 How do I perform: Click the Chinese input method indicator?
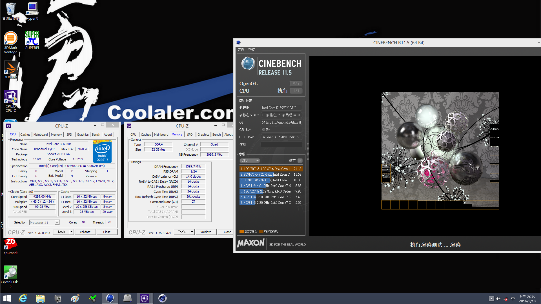click(x=513, y=299)
